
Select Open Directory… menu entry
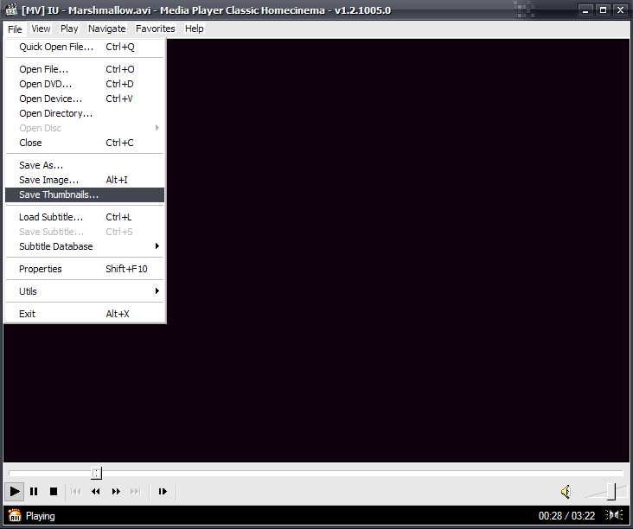click(x=85, y=113)
